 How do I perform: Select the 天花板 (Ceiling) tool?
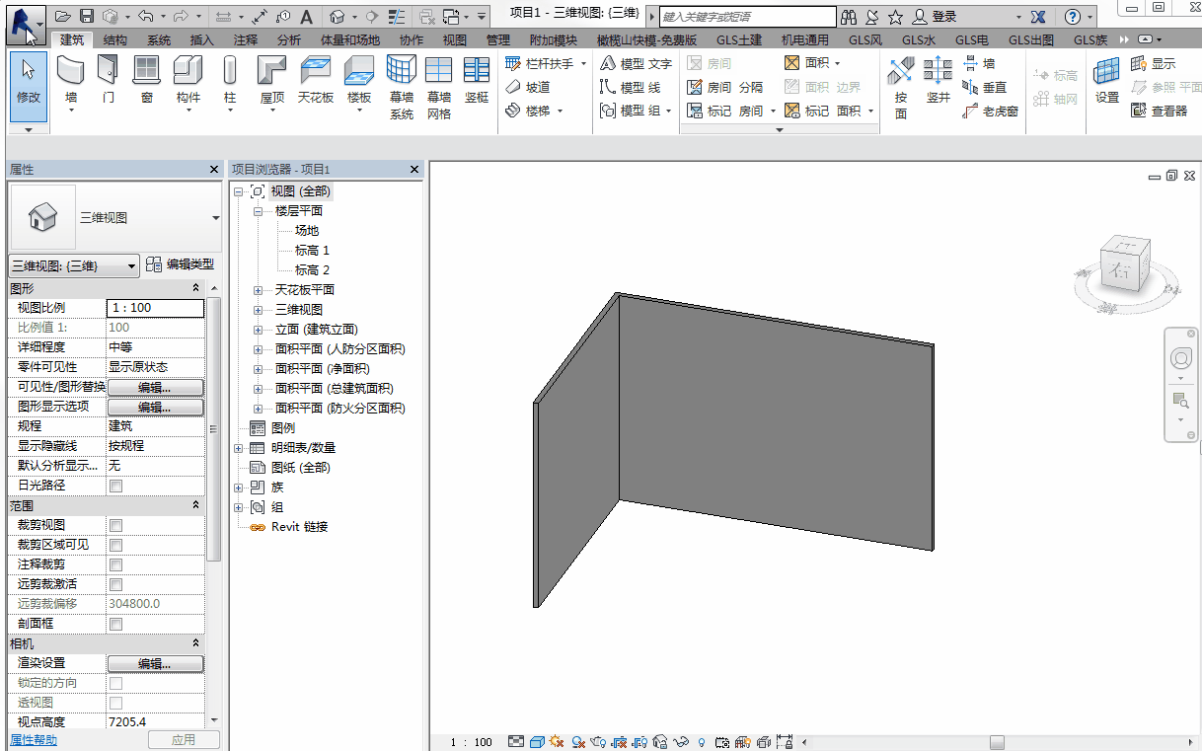pyautogui.click(x=316, y=80)
